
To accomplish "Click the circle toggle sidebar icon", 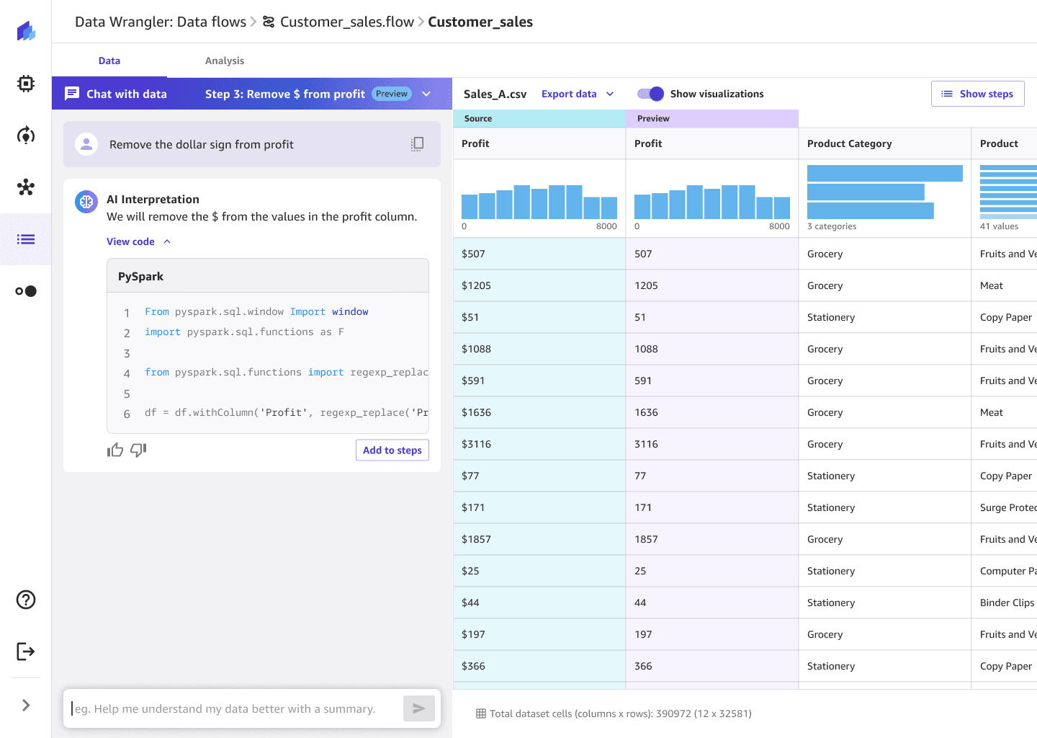I will click(26, 291).
